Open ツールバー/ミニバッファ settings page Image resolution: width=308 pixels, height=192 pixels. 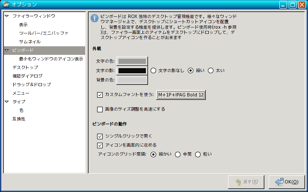[x=43, y=33]
